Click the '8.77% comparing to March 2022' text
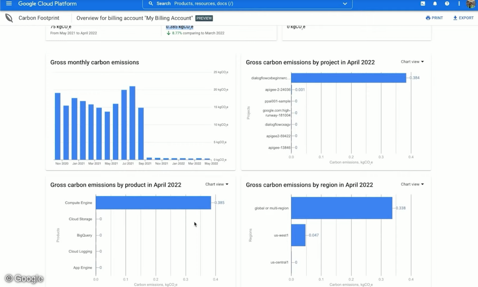The height and width of the screenshot is (287, 478). 198,33
